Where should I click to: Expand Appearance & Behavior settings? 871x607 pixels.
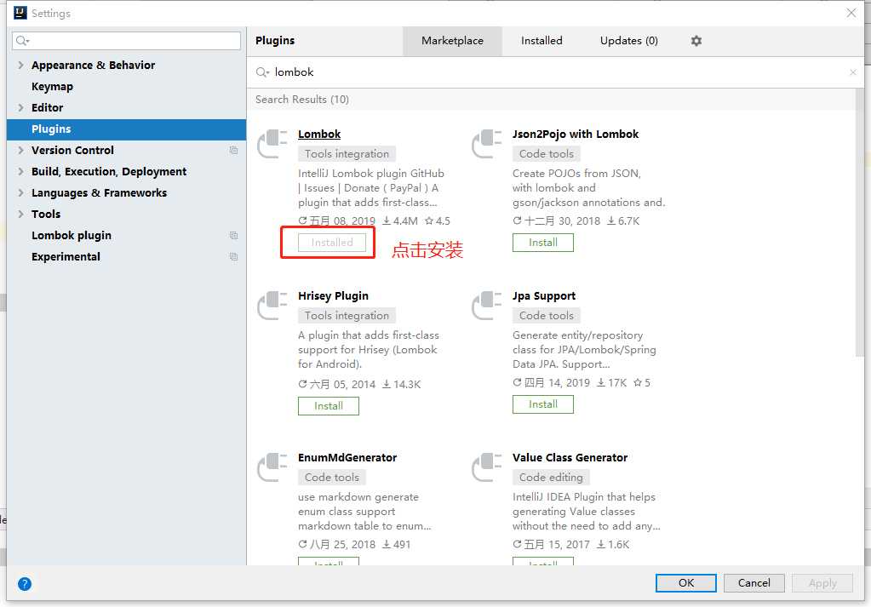click(20, 65)
